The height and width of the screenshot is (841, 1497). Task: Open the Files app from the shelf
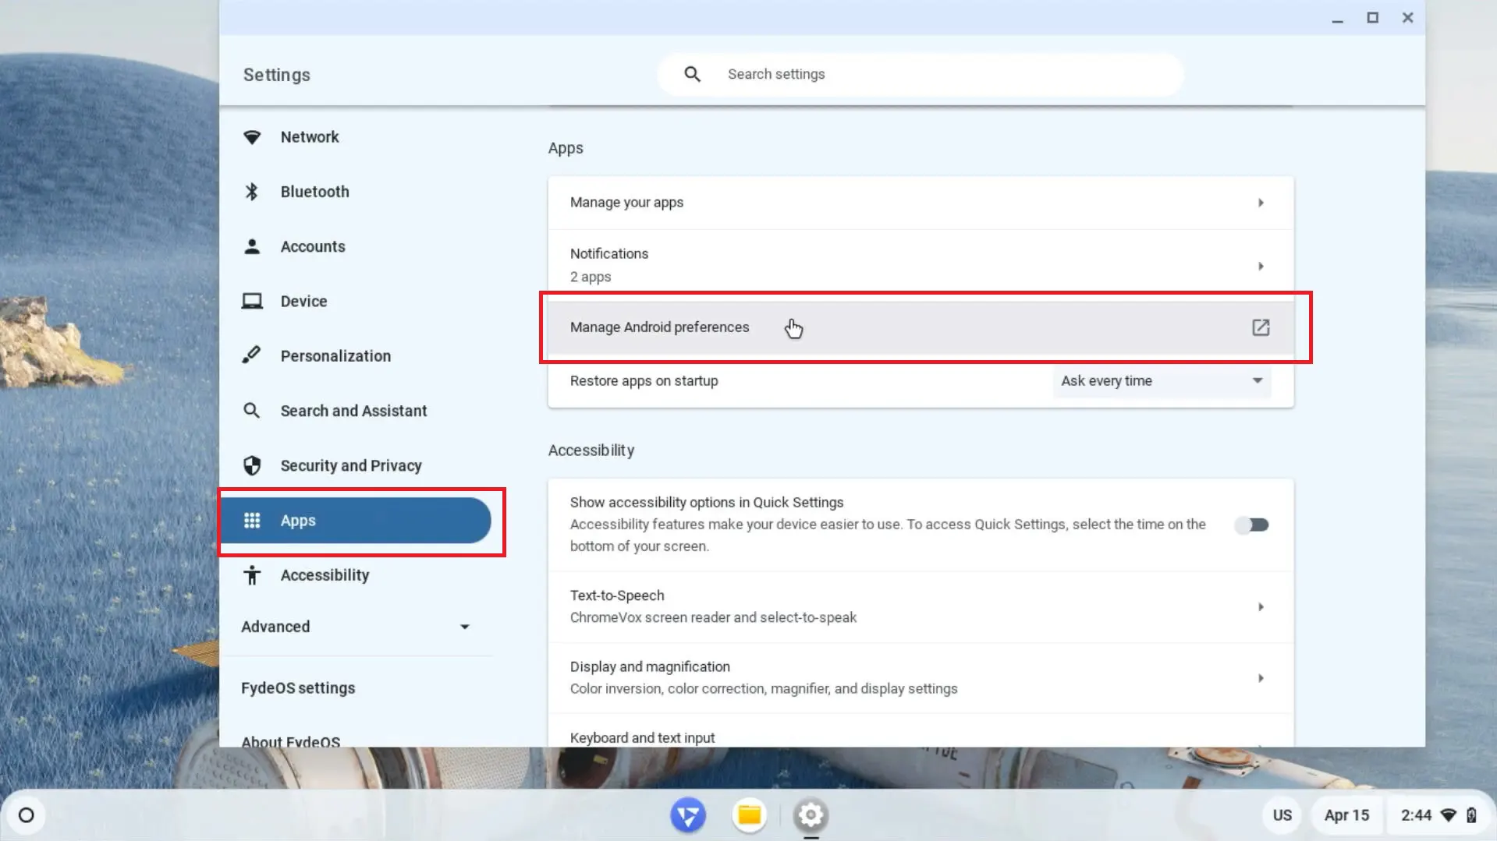tap(748, 814)
